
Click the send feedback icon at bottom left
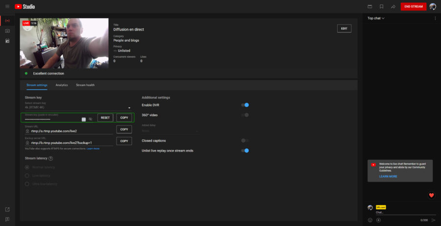[7, 219]
